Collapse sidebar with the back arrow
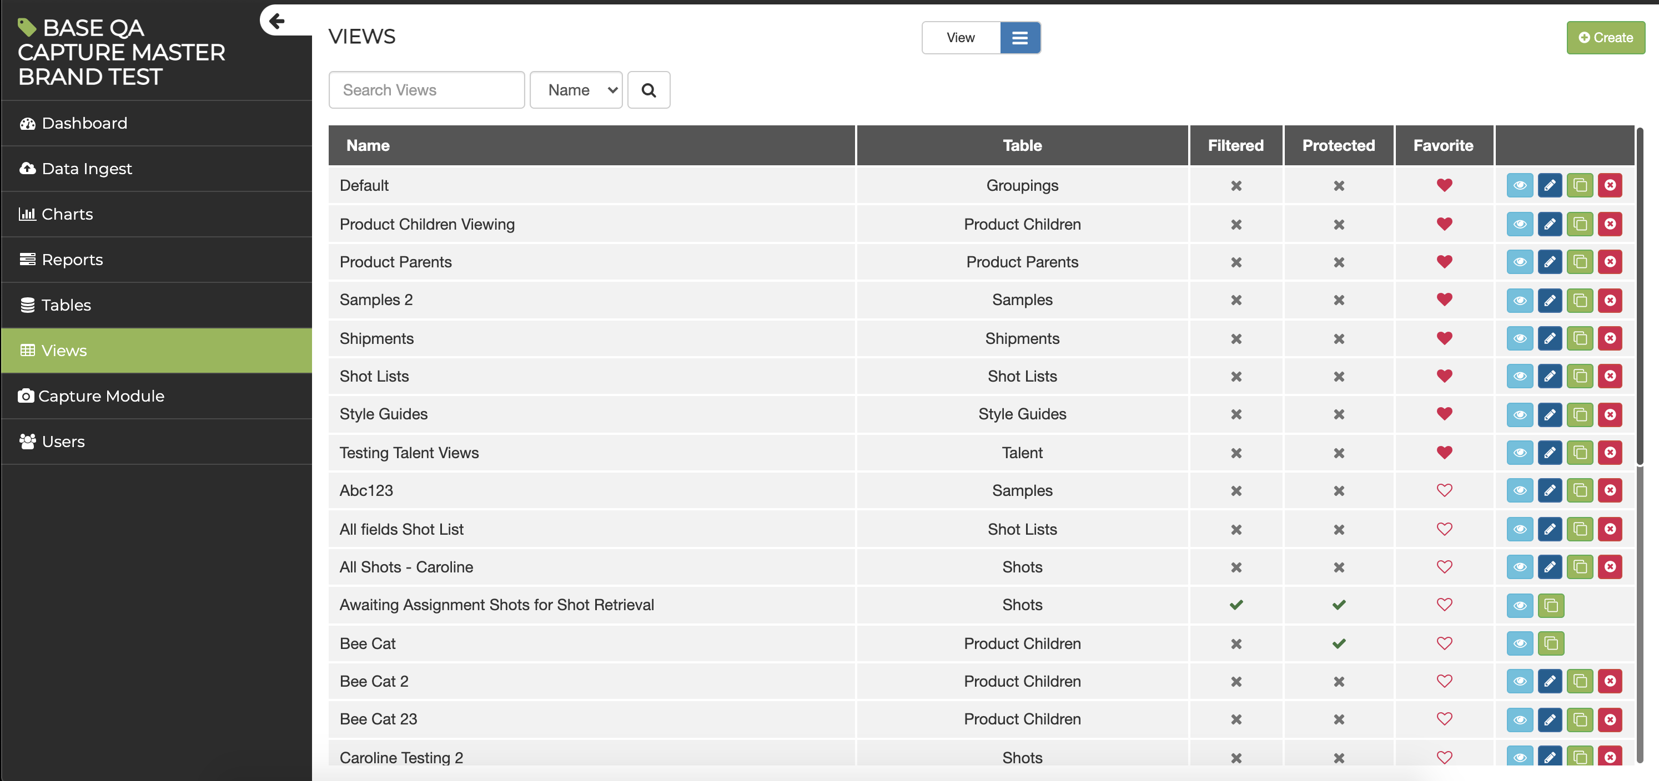This screenshot has height=781, width=1659. pyautogui.click(x=277, y=21)
